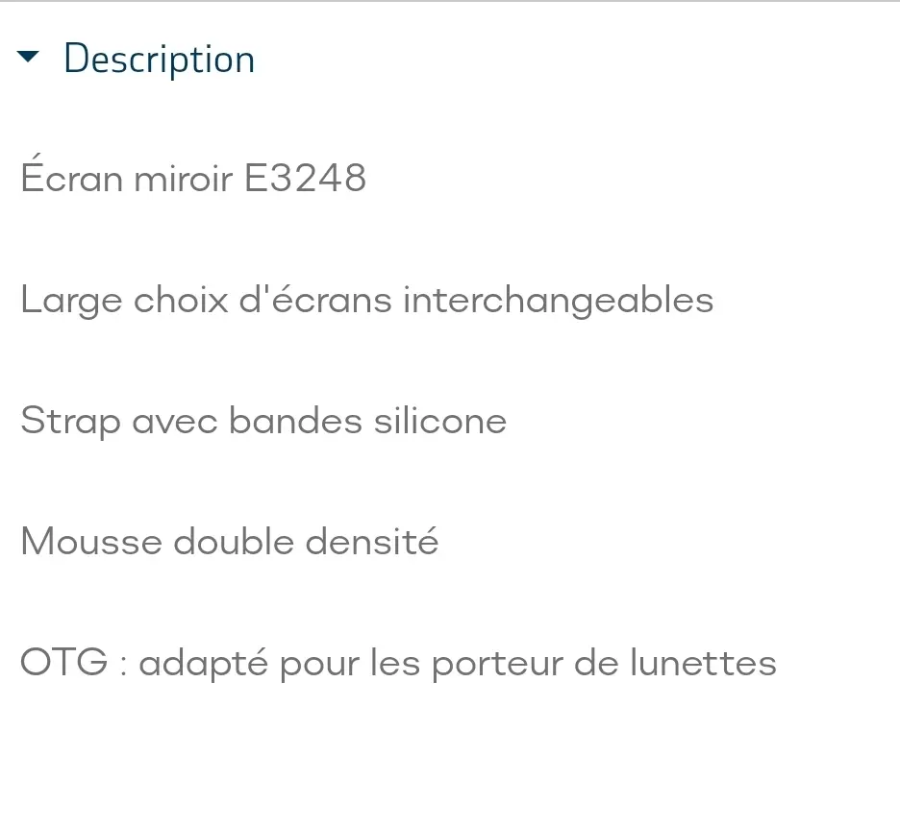Click the word 'densité'
The width and height of the screenshot is (900, 828).
[372, 541]
